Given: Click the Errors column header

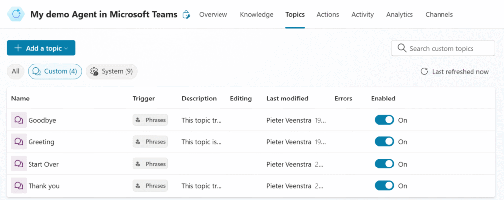Looking at the screenshot, I should [343, 99].
